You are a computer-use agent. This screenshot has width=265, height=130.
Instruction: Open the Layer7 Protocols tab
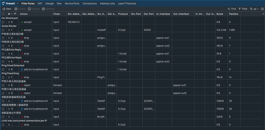click(127, 3)
